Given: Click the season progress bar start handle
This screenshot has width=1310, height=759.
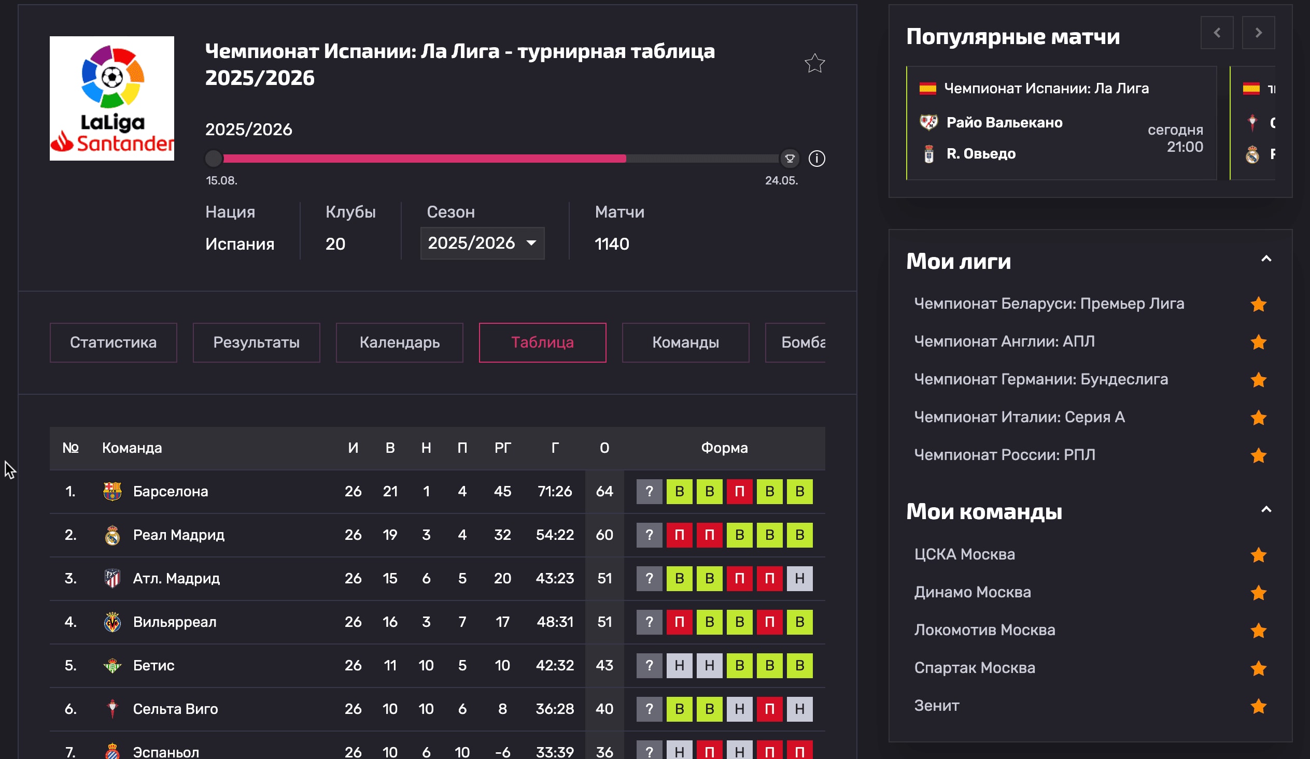Looking at the screenshot, I should pyautogui.click(x=214, y=159).
